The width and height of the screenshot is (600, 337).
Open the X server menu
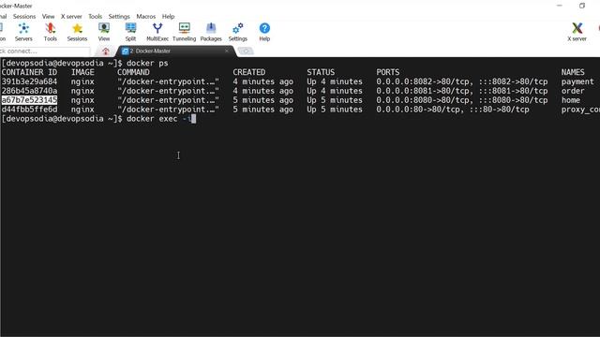pos(71,17)
